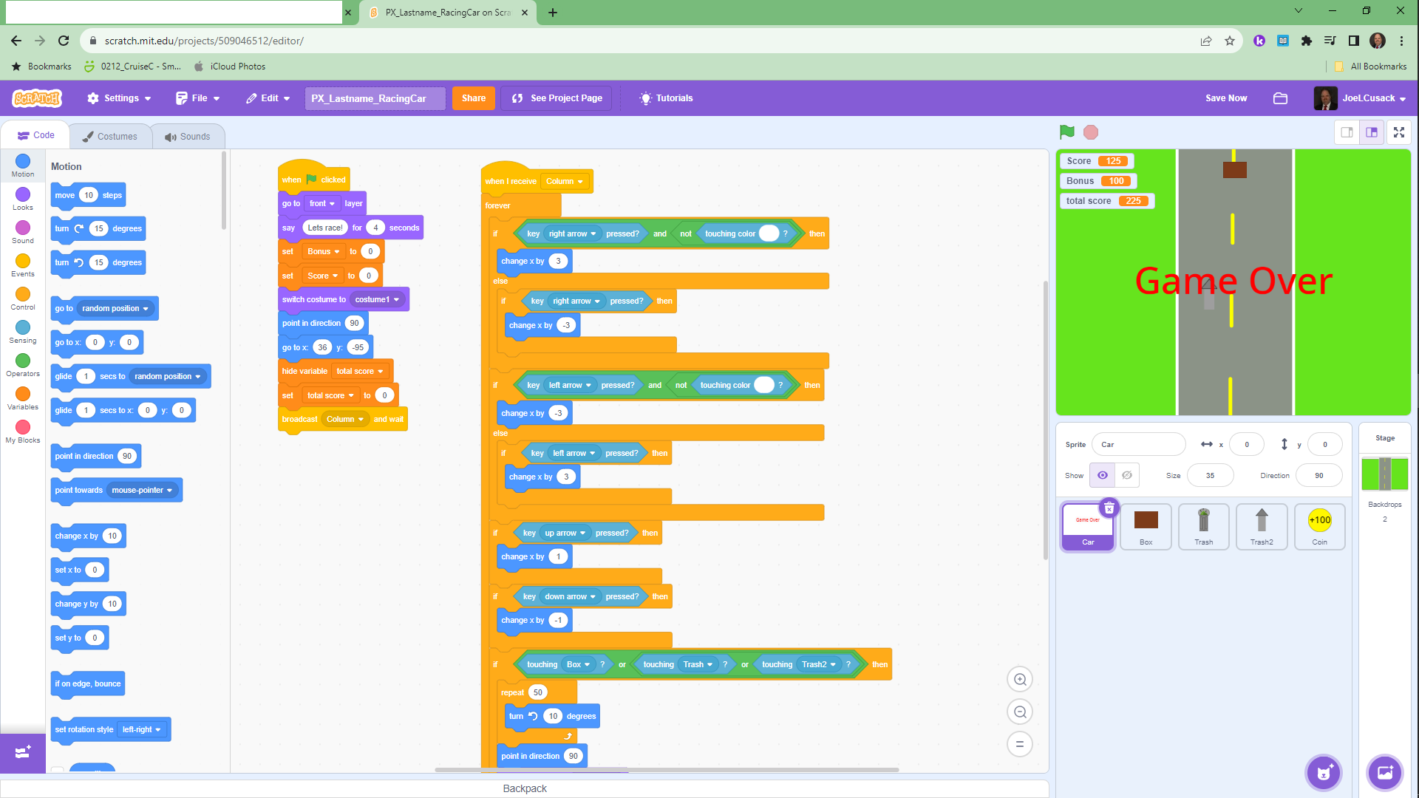Hide the sprite using crossed-eye icon
1419x798 pixels.
pos(1127,475)
